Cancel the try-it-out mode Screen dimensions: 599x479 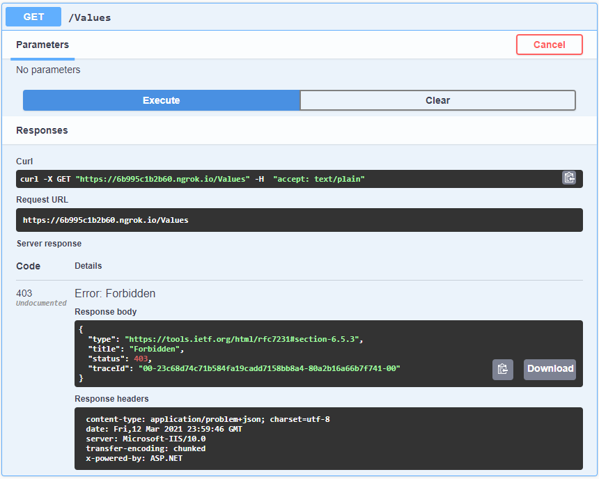pos(550,45)
